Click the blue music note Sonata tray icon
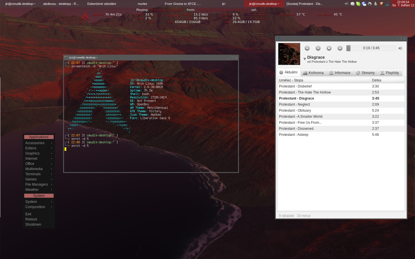 tap(387, 4)
